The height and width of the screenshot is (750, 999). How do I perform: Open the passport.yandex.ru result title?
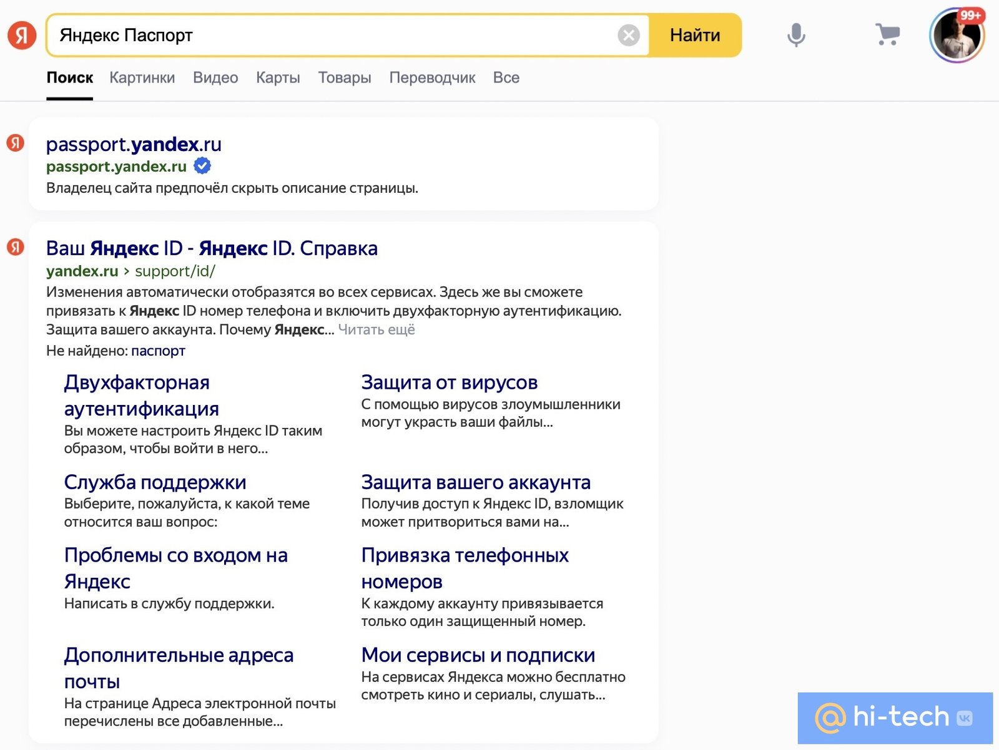pos(134,144)
